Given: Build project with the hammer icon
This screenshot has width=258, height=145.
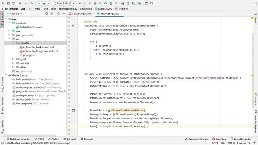Looking at the screenshot, I should click(32, 4).
